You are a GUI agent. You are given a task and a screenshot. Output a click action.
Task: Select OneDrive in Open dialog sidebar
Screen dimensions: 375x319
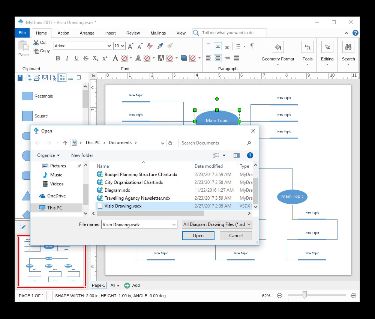point(52,196)
